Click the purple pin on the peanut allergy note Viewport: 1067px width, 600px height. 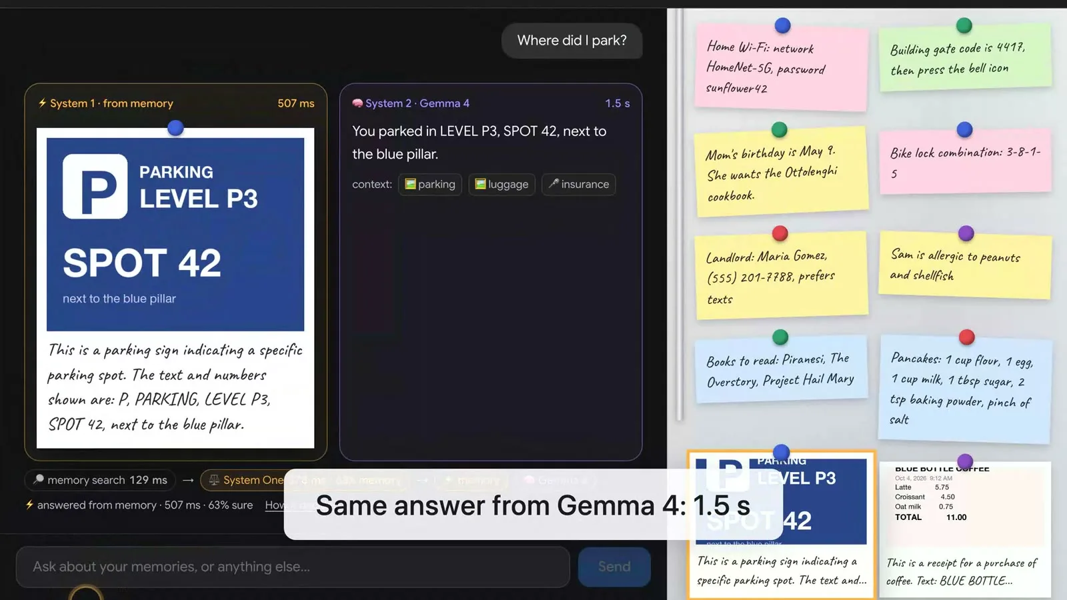click(966, 233)
